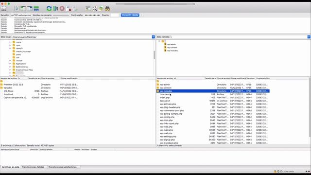The height and width of the screenshot is (175, 311).
Task: Select wp-content in remote tree
Action: [172, 48]
